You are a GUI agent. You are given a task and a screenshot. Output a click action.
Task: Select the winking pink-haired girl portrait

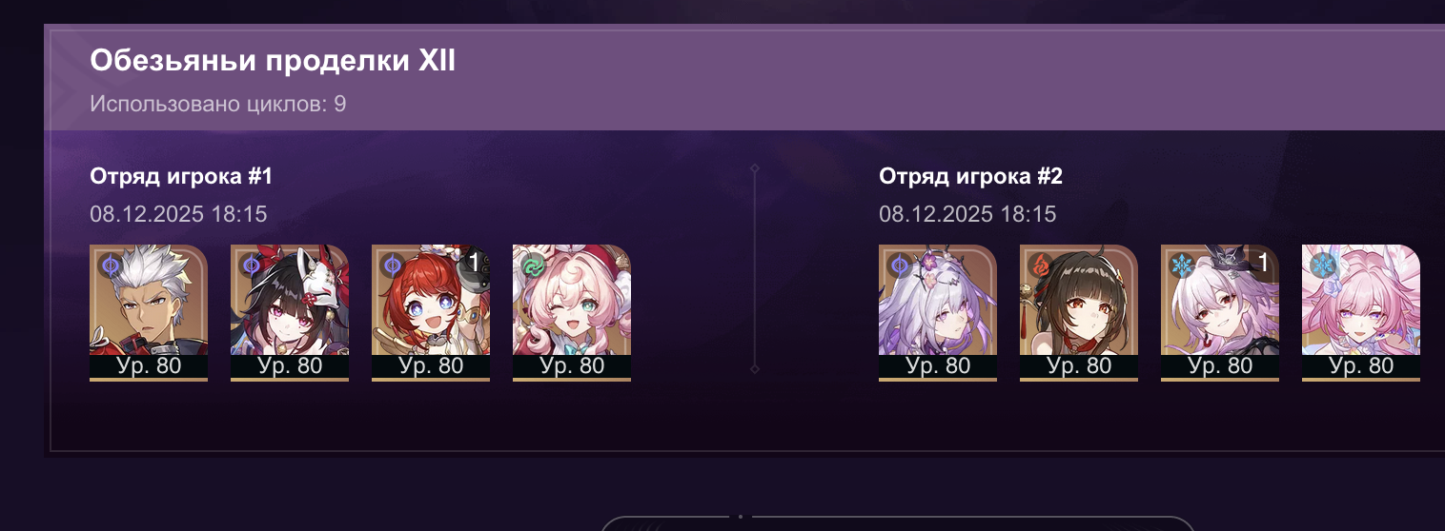pos(572,312)
